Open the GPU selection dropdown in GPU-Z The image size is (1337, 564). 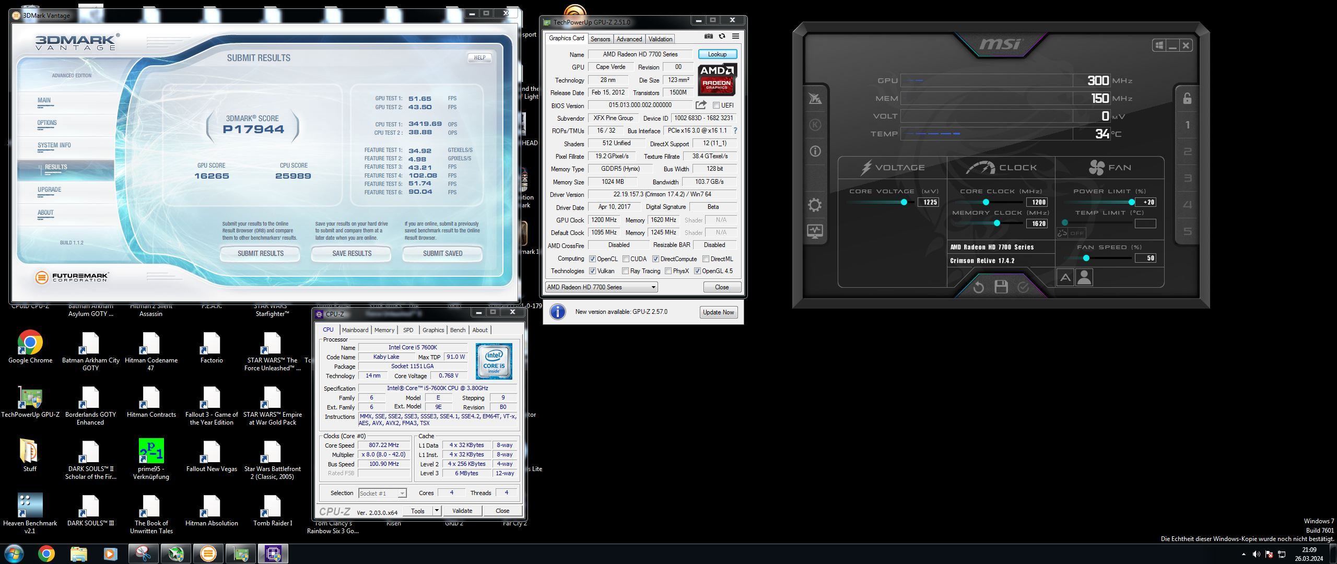coord(601,287)
